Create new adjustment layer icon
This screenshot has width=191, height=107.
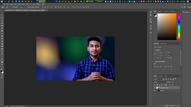170,106
